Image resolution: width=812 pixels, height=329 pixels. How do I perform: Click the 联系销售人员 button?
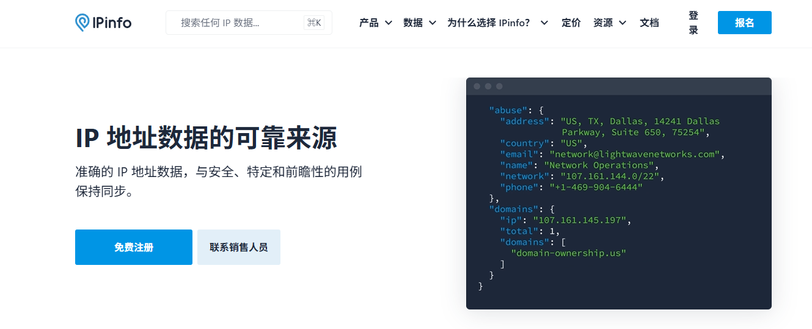click(239, 247)
